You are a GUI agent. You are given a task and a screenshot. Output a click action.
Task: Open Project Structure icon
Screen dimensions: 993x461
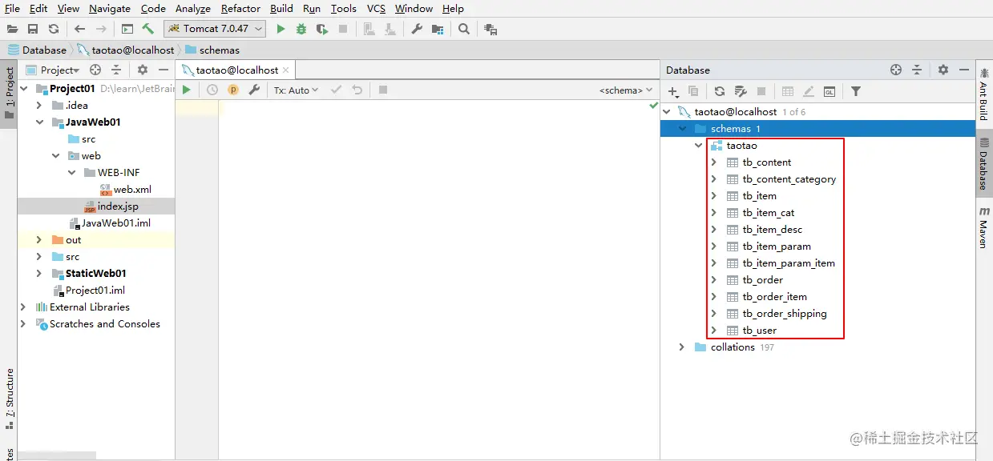click(x=438, y=29)
